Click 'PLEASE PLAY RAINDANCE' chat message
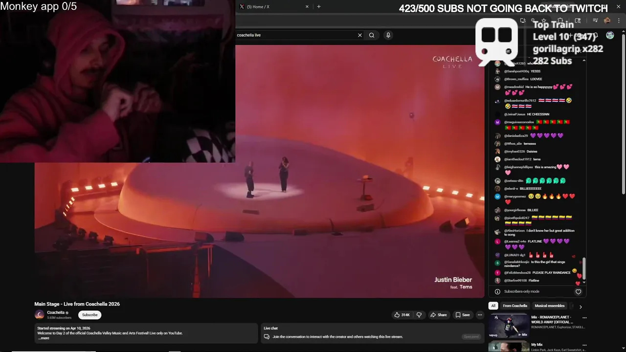Image resolution: width=626 pixels, height=352 pixels. click(552, 273)
